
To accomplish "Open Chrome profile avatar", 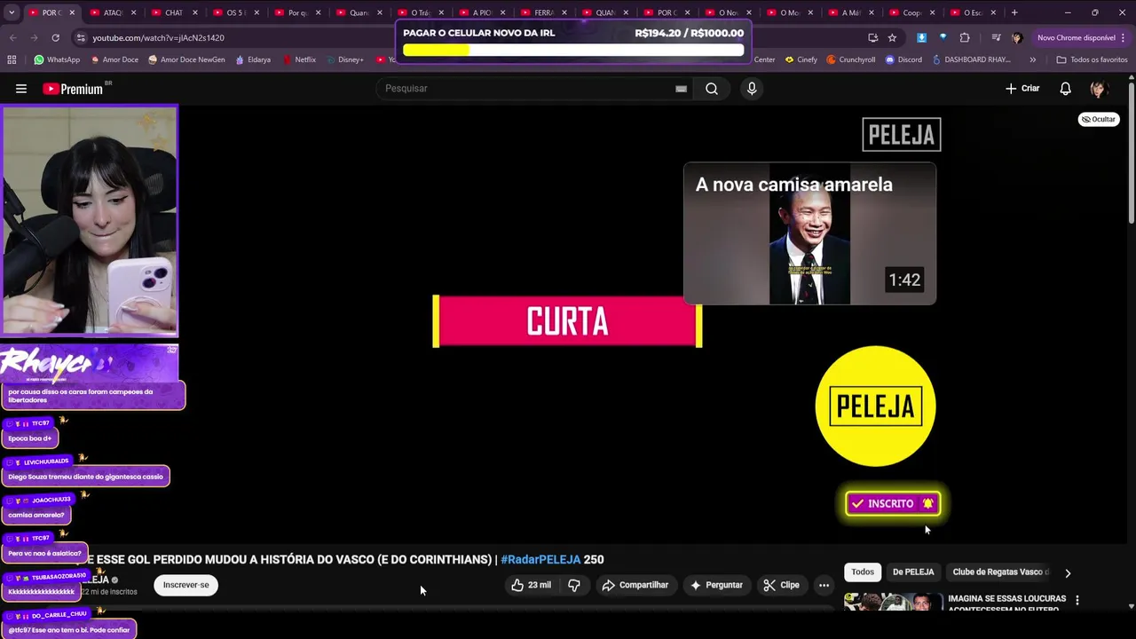I will pos(1016,38).
